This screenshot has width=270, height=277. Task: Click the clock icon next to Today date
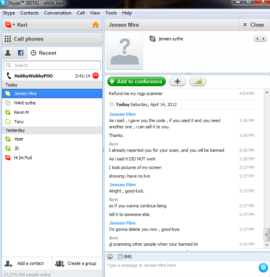(112, 104)
